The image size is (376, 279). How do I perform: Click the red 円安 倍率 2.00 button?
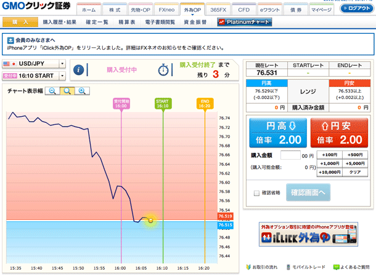(339, 133)
